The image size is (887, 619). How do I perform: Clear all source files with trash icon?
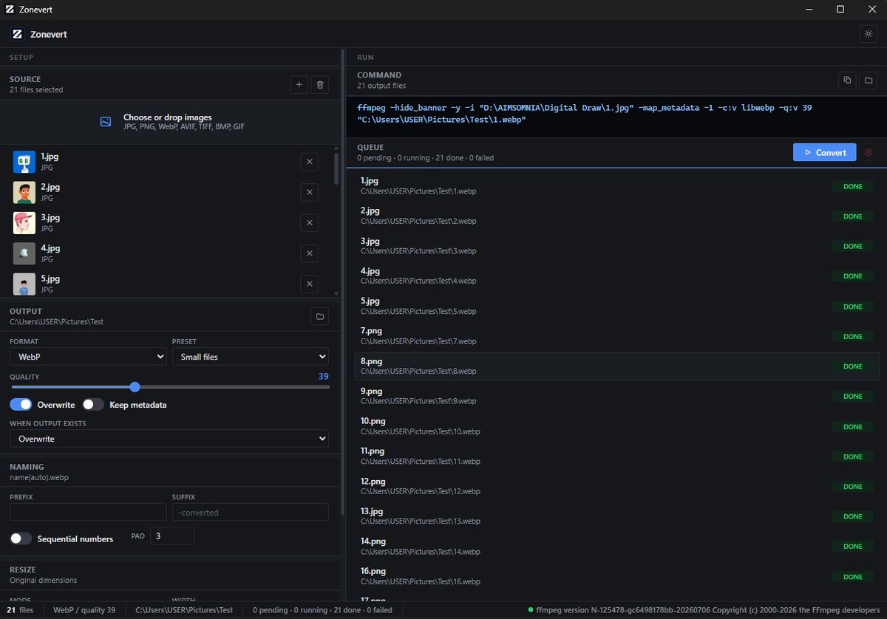click(319, 85)
